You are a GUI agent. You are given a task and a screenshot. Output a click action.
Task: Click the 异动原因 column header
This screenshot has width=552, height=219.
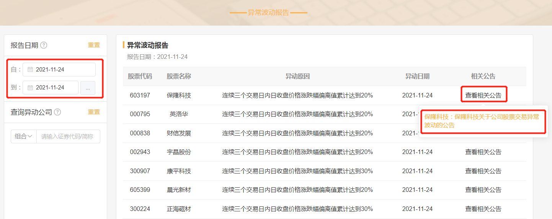pyautogui.click(x=297, y=76)
